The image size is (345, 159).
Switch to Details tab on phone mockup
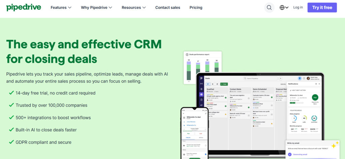[201, 137]
